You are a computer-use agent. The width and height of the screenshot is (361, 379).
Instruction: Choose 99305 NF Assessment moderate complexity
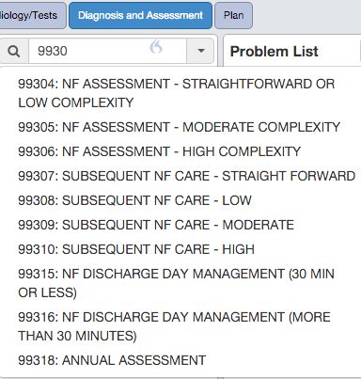coord(179,127)
